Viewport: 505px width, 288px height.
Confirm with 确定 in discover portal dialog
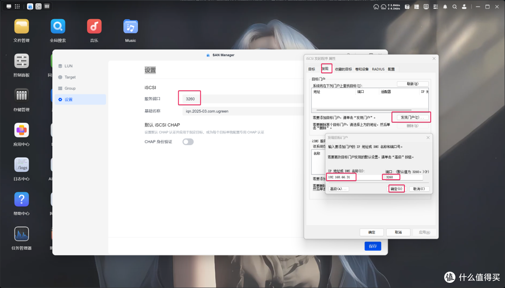(396, 189)
